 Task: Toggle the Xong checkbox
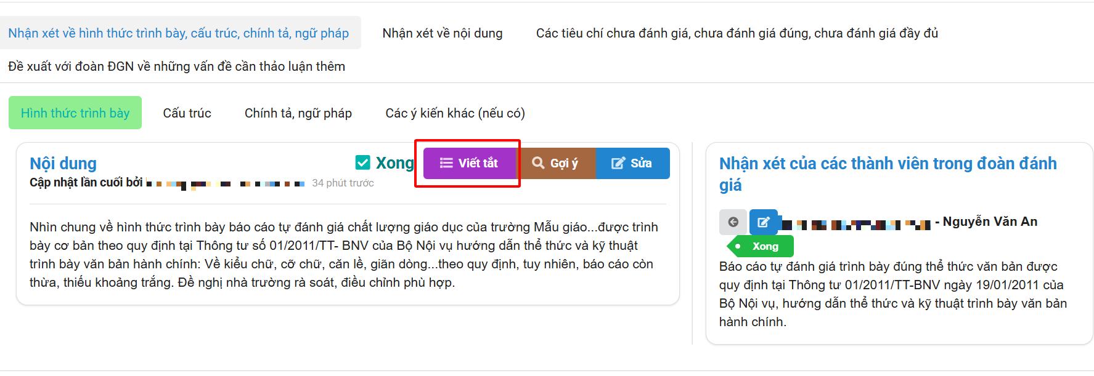(362, 162)
